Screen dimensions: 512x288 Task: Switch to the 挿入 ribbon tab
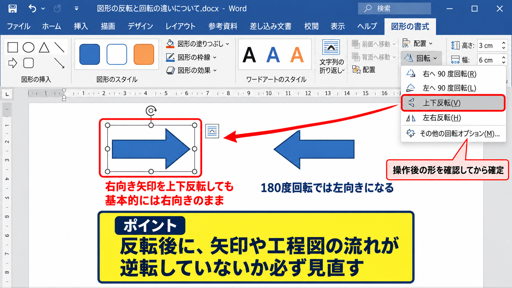click(81, 26)
